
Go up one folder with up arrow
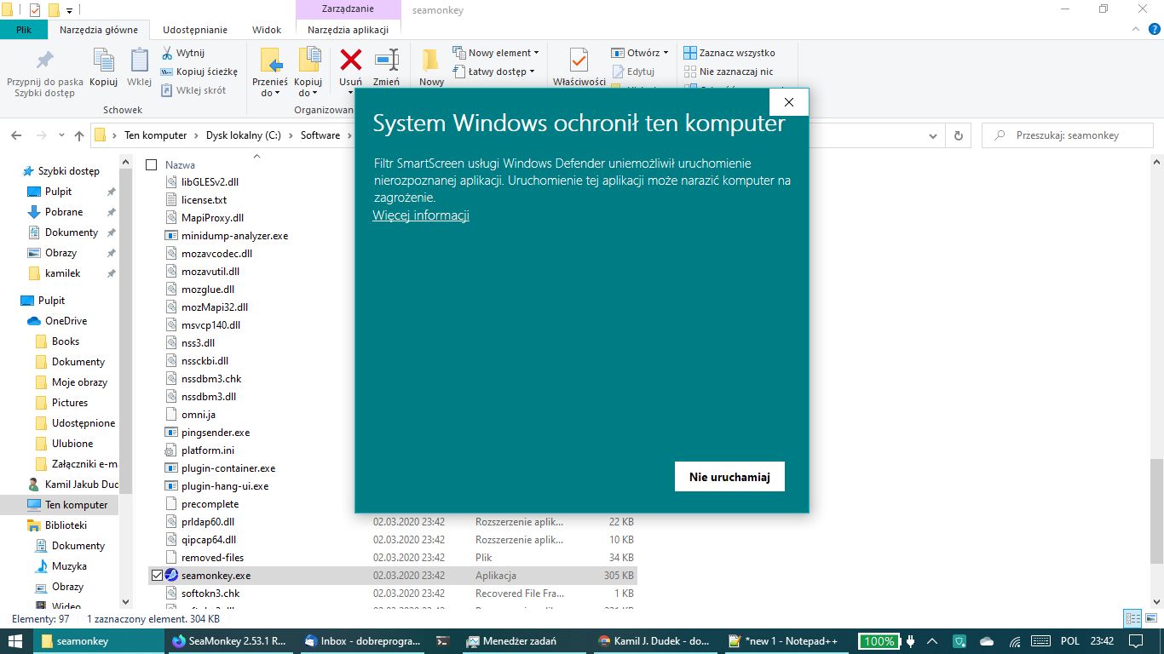tap(79, 135)
